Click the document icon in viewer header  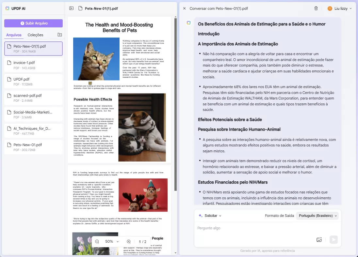click(80, 8)
